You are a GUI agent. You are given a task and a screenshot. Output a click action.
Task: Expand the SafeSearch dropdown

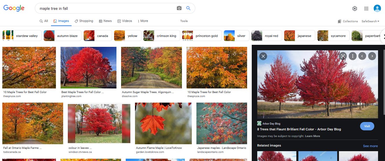pyautogui.click(x=370, y=21)
